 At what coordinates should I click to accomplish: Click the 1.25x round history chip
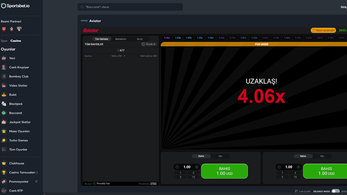pos(200,38)
